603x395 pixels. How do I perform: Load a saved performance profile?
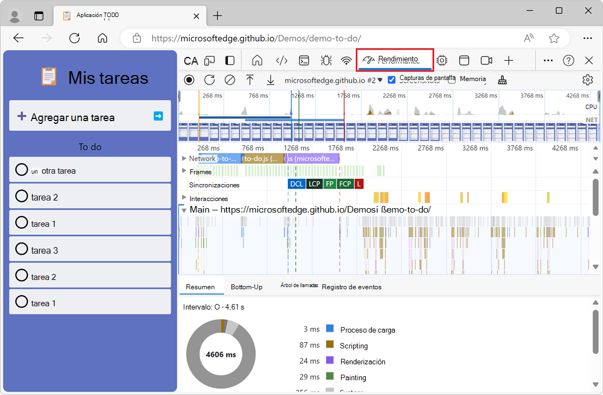[250, 79]
